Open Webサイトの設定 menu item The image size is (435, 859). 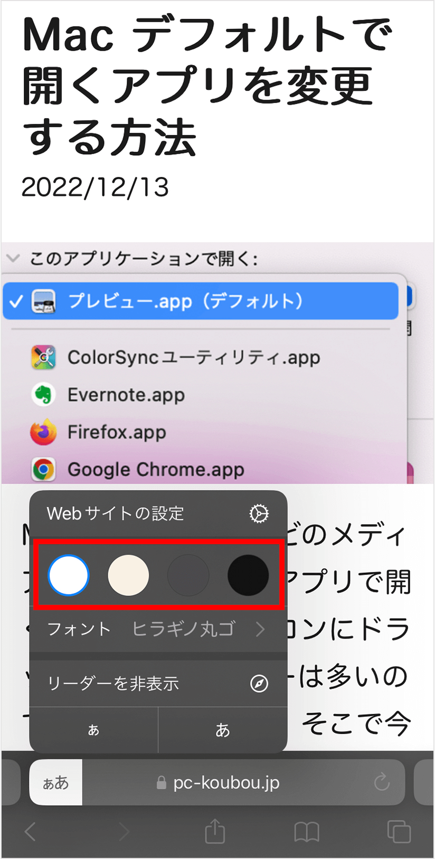158,513
